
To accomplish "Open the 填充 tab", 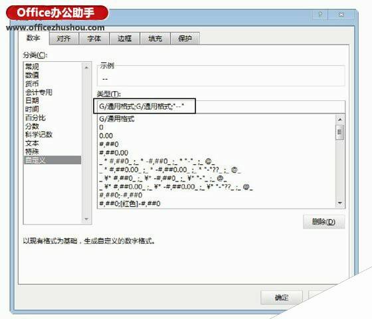I will pyautogui.click(x=155, y=39).
